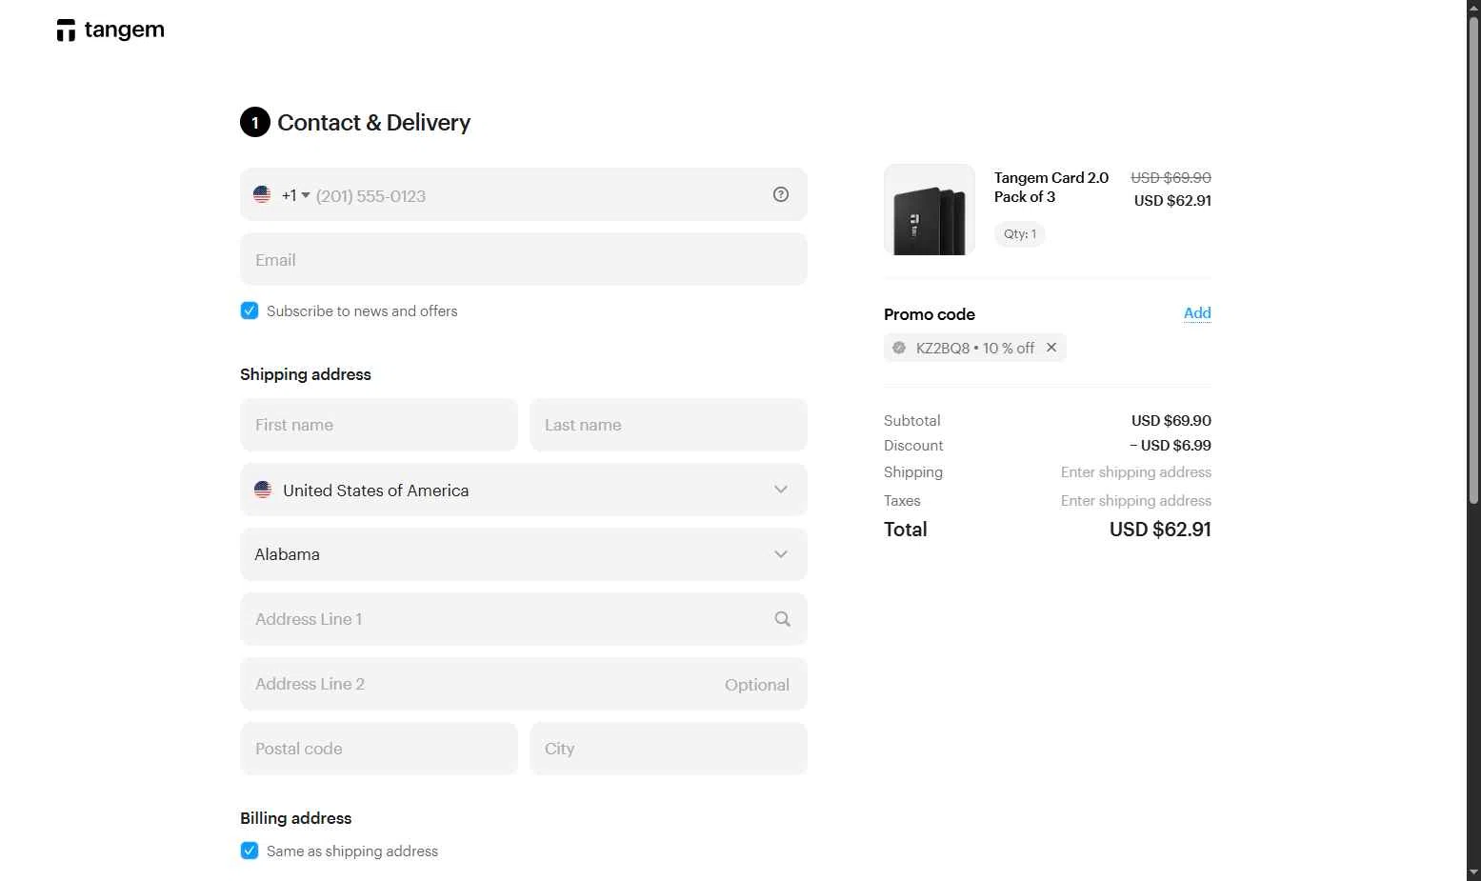Click the City field
The width and height of the screenshot is (1481, 881).
click(x=669, y=749)
